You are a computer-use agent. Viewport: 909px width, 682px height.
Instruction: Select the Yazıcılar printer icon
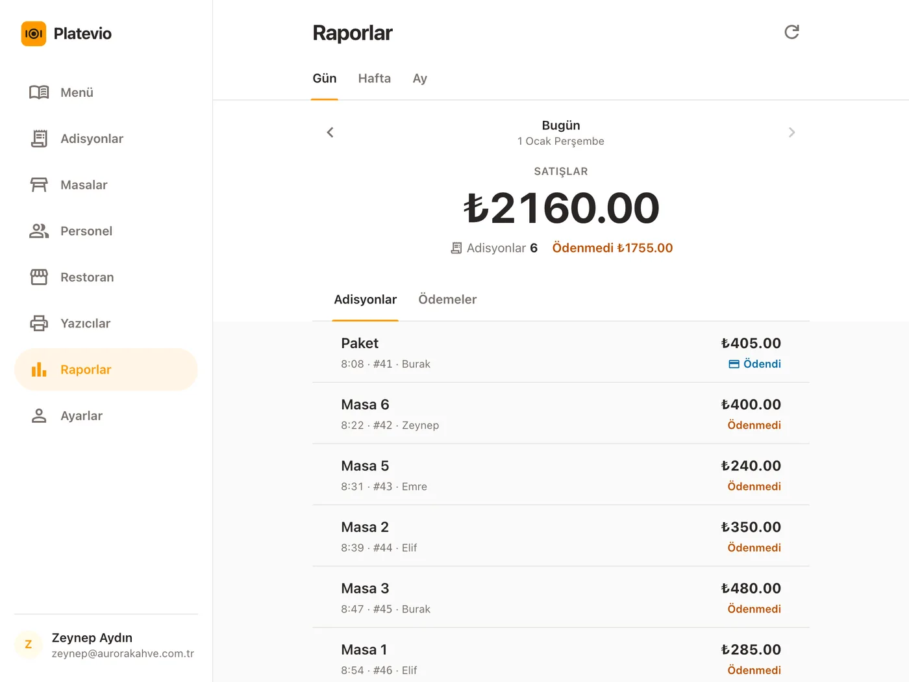click(x=39, y=323)
